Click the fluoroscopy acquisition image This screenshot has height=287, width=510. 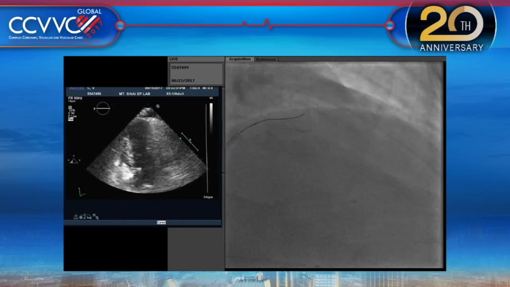coord(334,165)
